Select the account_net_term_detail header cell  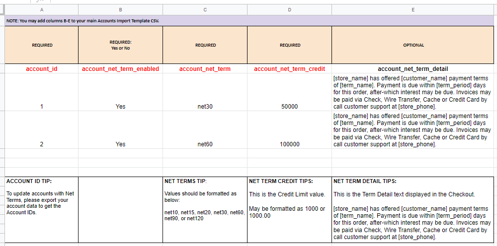[413, 68]
